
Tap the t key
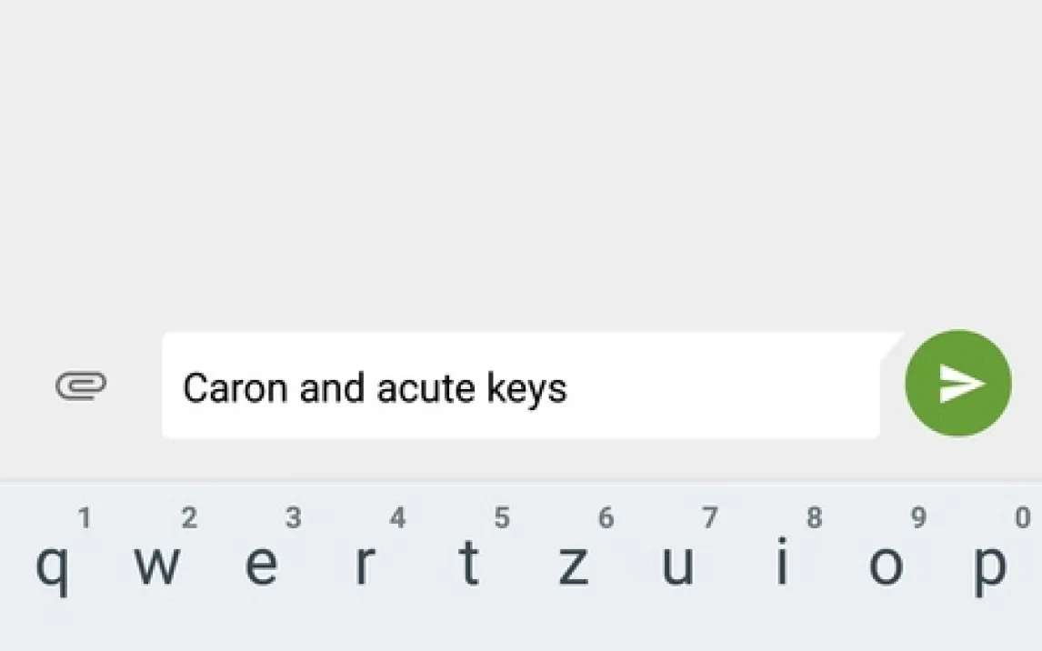point(469,564)
